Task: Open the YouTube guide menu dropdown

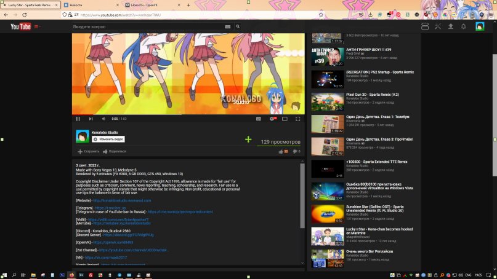Action: click(37, 27)
